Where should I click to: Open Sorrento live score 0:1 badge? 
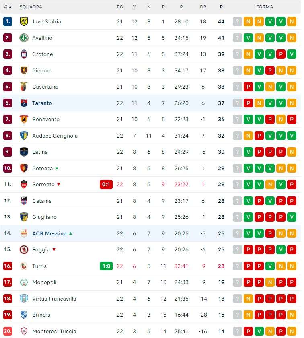106,185
